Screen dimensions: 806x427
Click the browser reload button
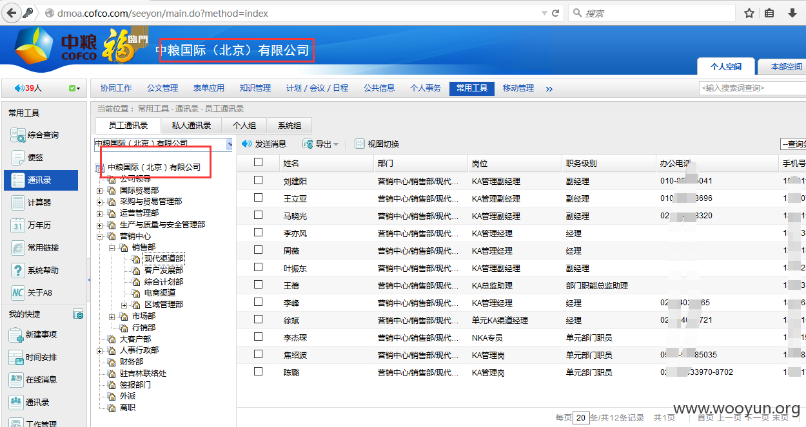555,13
